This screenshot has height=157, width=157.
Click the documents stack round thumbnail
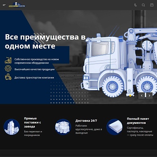(x=115, y=127)
